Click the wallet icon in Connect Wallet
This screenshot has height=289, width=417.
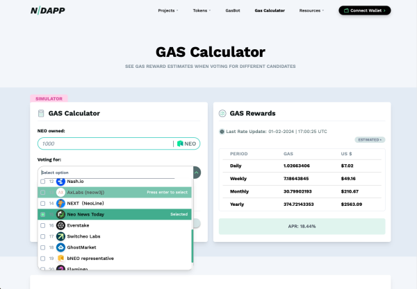pyautogui.click(x=346, y=10)
